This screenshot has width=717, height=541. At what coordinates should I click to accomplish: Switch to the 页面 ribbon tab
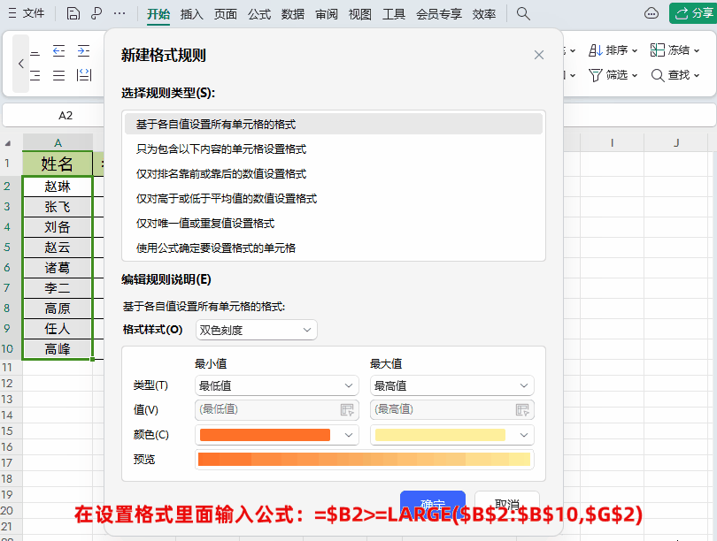[226, 14]
